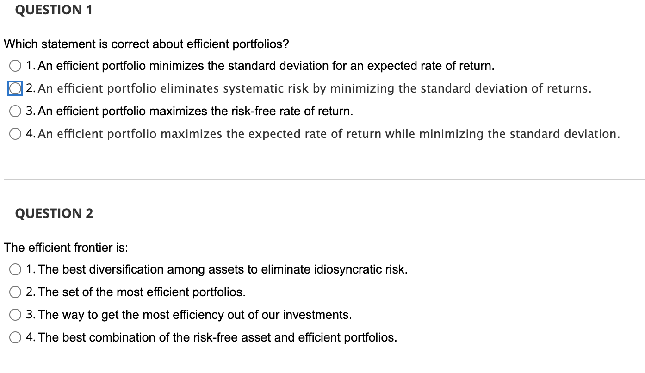This screenshot has height=373, width=645.
Task: Select answer 4 for Question 1
Action: pyautogui.click(x=15, y=133)
